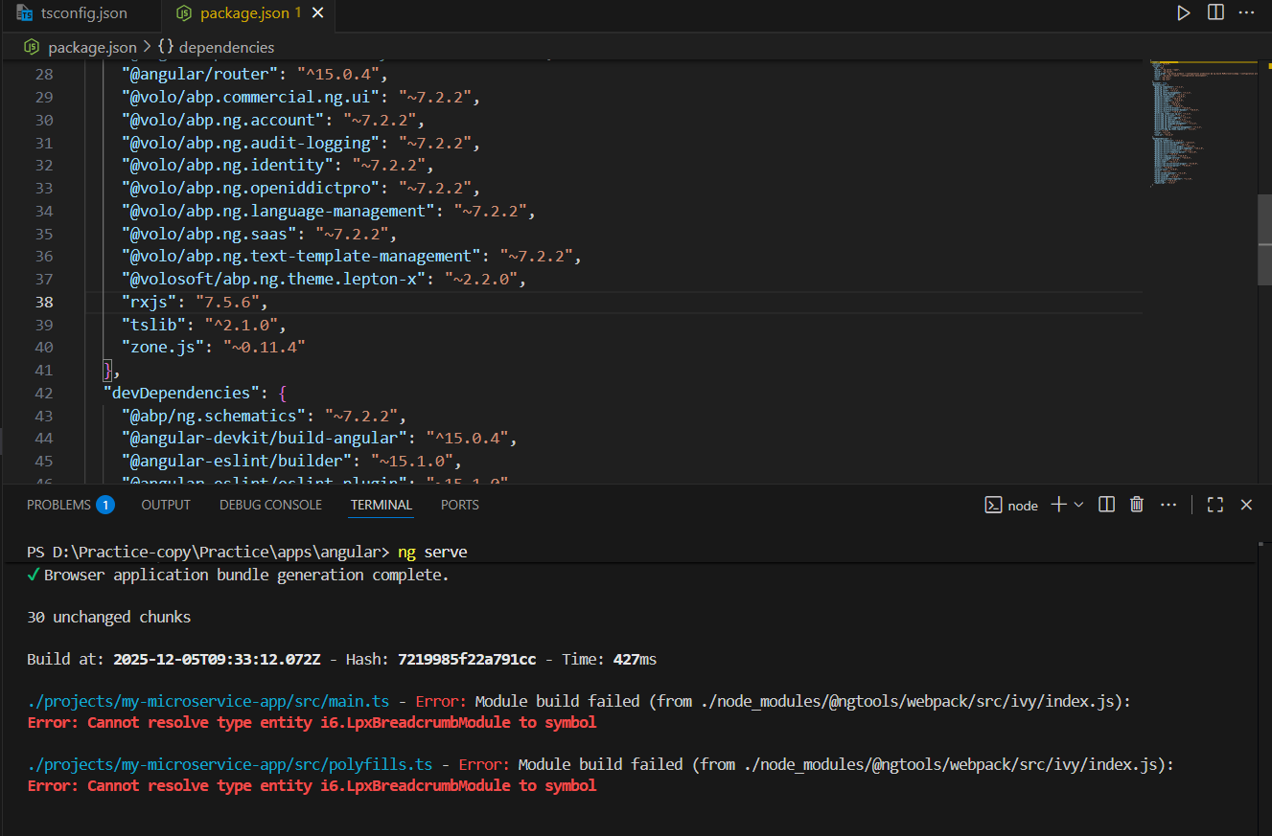1272x836 pixels.
Task: Open launch profile dropdown beside plus icon
Action: point(1079,505)
